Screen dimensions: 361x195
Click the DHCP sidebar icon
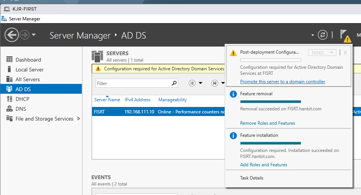[x=9, y=99]
